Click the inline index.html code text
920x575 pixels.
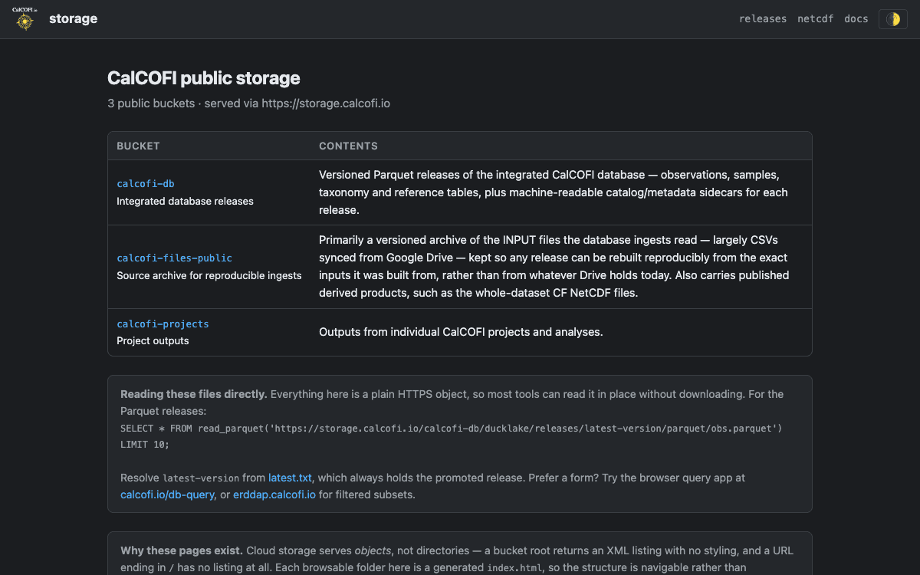(x=514, y=568)
